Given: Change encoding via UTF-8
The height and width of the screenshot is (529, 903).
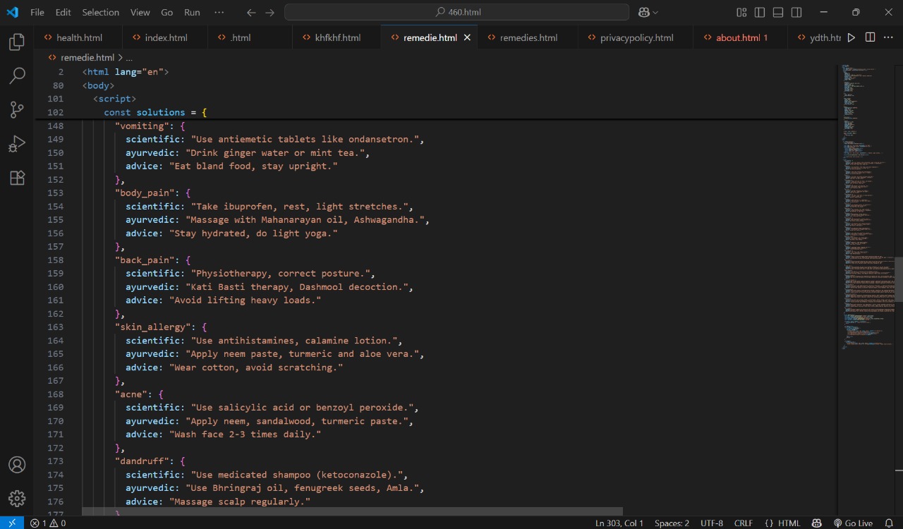Looking at the screenshot, I should click(712, 523).
